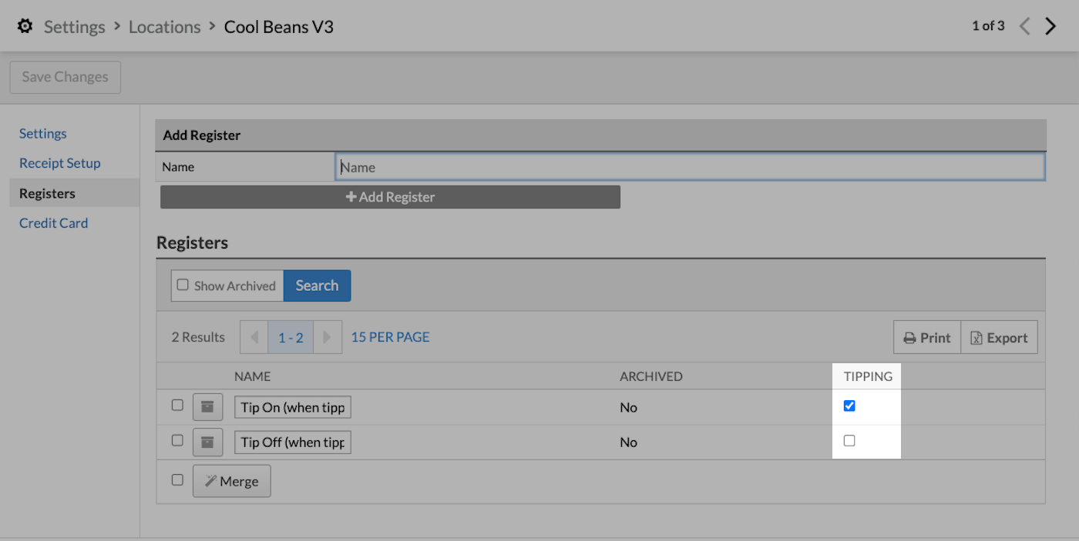Select the Tip On register row checkbox
The width and height of the screenshot is (1079, 541).
pyautogui.click(x=177, y=405)
